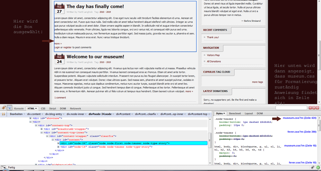
Task: Open the 'more tags' link
Action: coord(257,82)
